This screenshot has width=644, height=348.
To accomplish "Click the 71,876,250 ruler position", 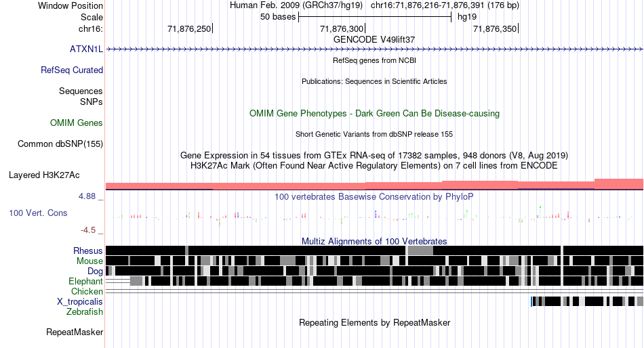I will pos(189,28).
